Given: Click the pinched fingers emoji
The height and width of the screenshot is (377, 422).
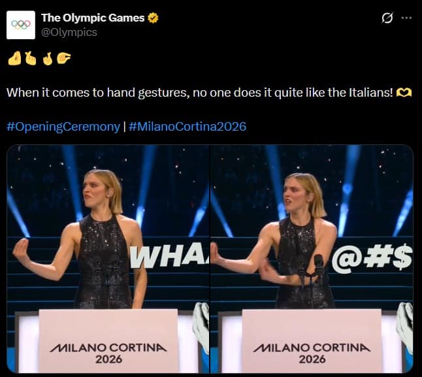Looking at the screenshot, I should 14,58.
